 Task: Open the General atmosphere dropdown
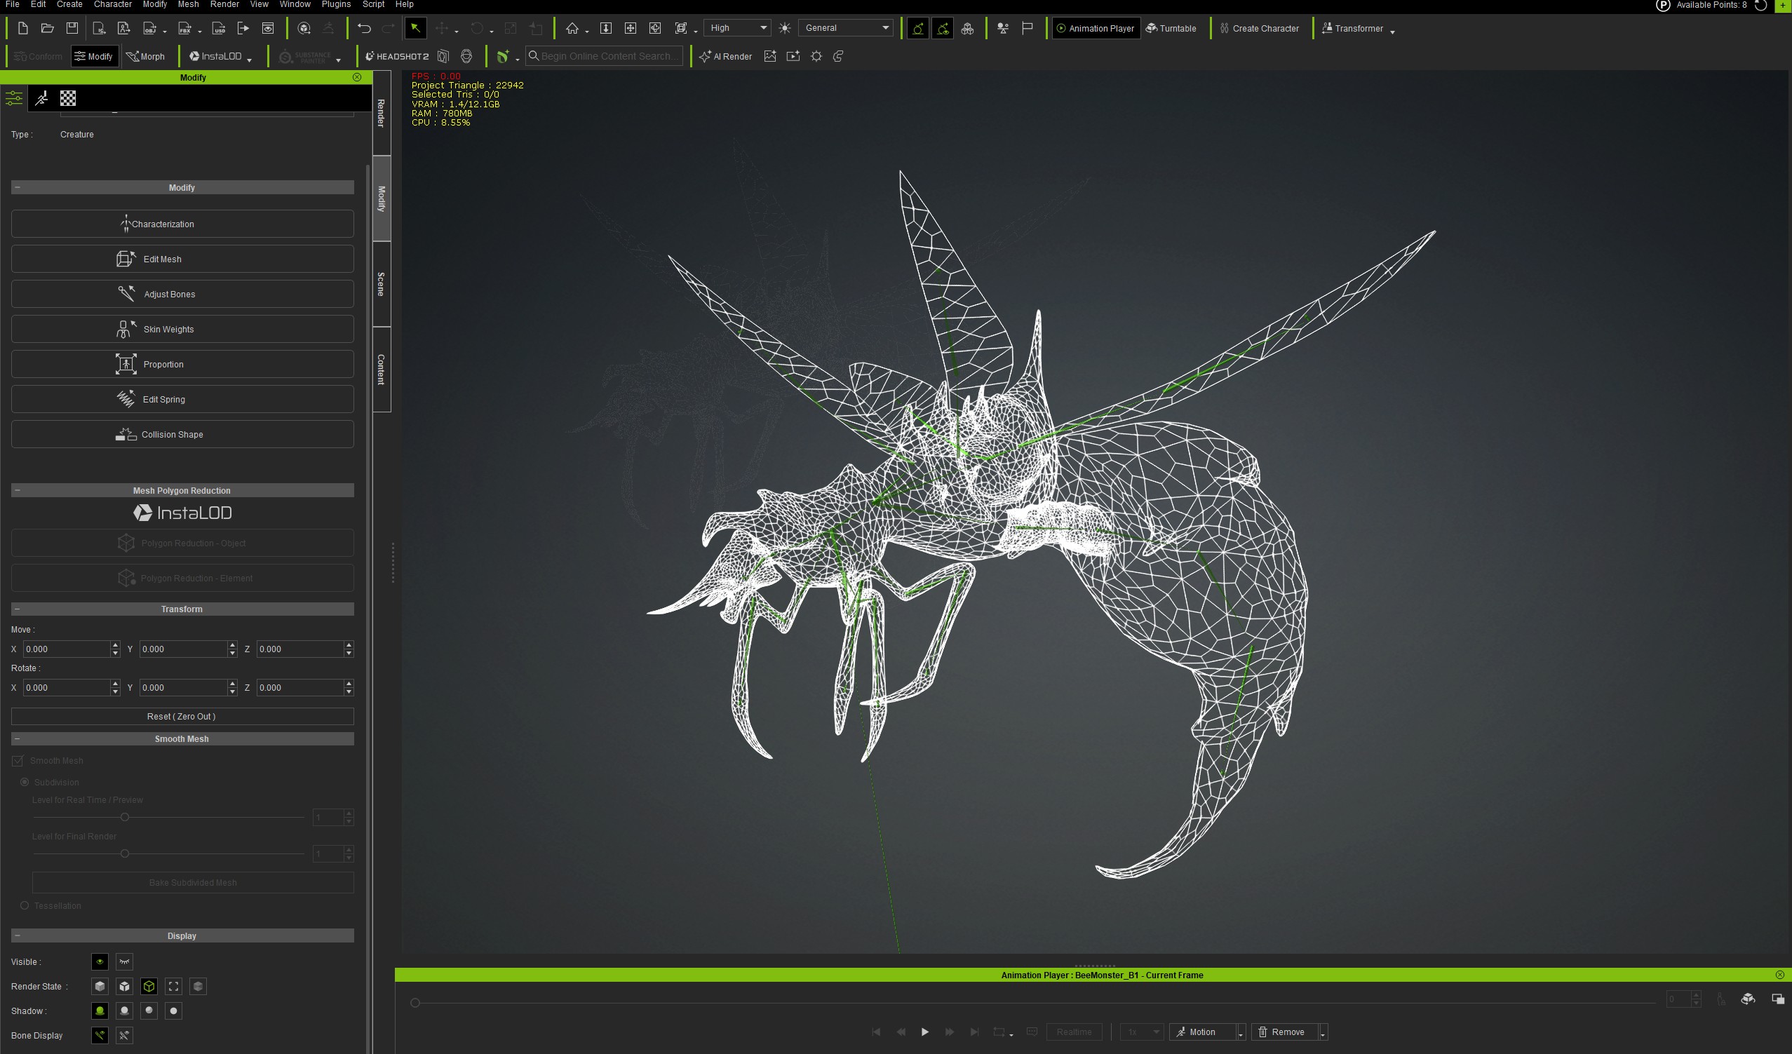click(847, 28)
